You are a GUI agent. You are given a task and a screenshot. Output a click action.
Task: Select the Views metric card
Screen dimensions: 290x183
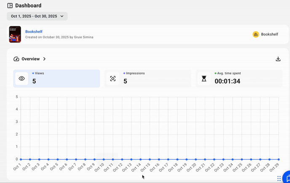click(x=56, y=79)
